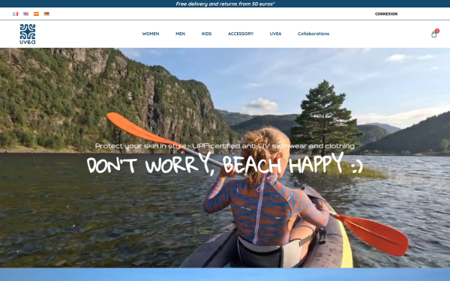Open the KIDS menu
Image resolution: width=450 pixels, height=281 pixels.
206,34
